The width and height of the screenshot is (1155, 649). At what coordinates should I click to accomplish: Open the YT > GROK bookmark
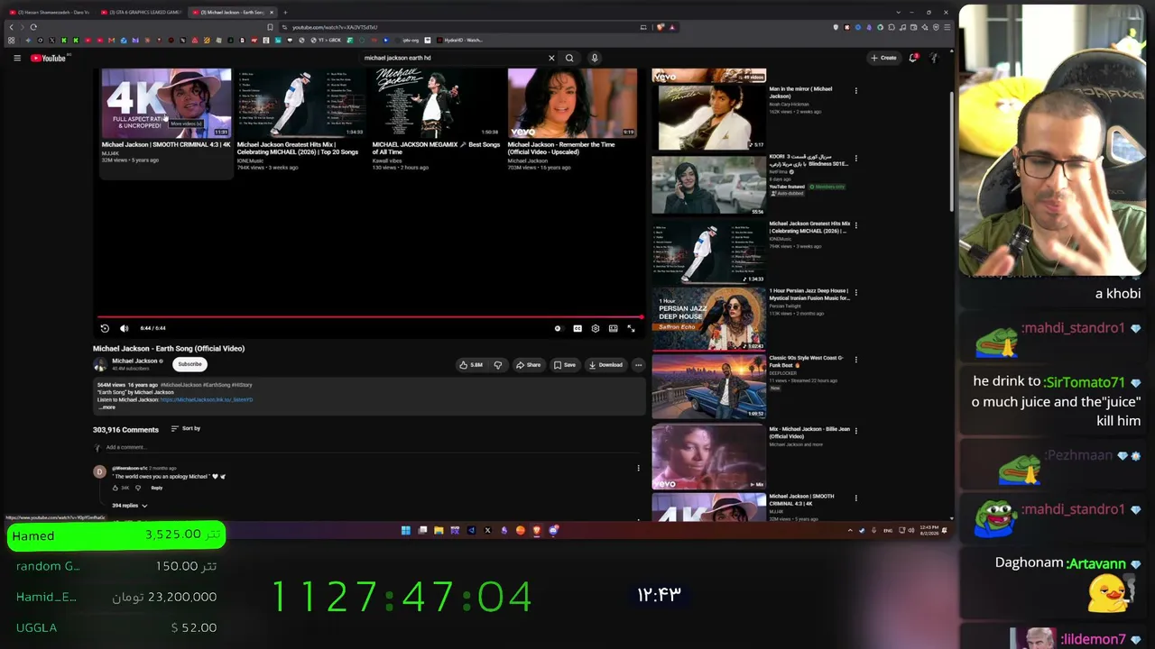pyautogui.click(x=327, y=40)
